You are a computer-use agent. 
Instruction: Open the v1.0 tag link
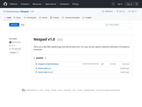pos(13,45)
